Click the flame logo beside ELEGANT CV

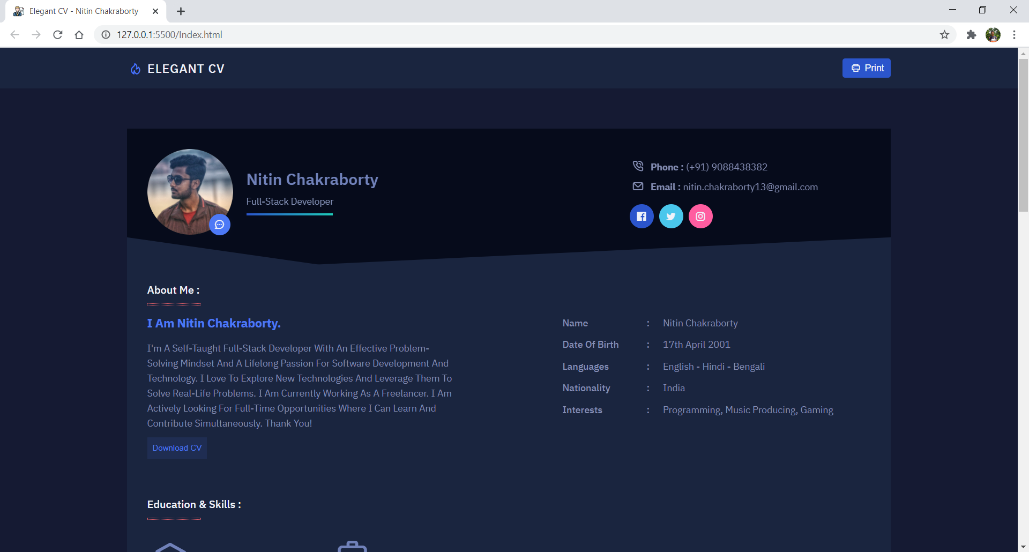pyautogui.click(x=135, y=69)
